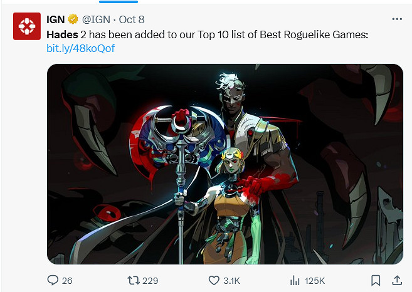412x292 pixels.
Task: Open the bit.ly/48koQof link
Action: point(81,48)
